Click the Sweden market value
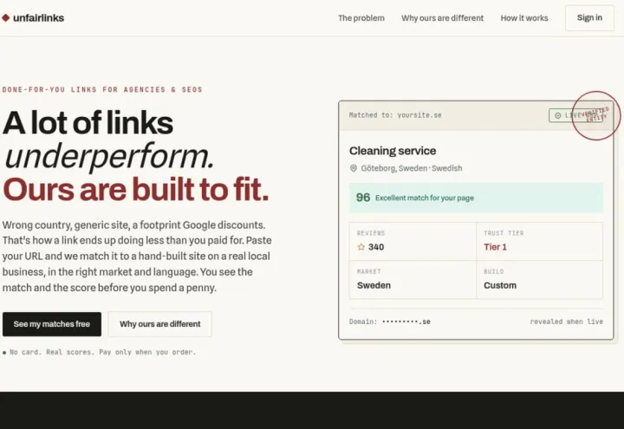 click(374, 285)
